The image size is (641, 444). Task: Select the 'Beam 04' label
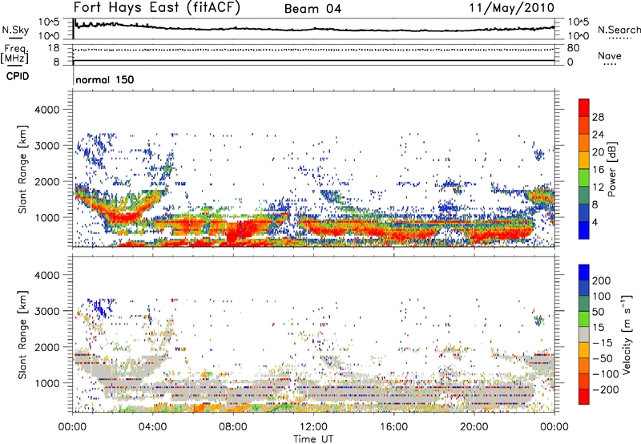(x=312, y=9)
